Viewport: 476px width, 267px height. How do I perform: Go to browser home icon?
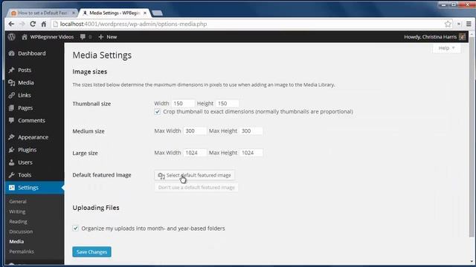[x=44, y=24]
